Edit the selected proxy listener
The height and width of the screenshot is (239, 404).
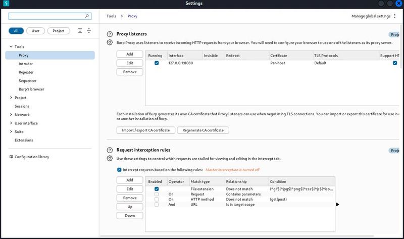pos(130,63)
